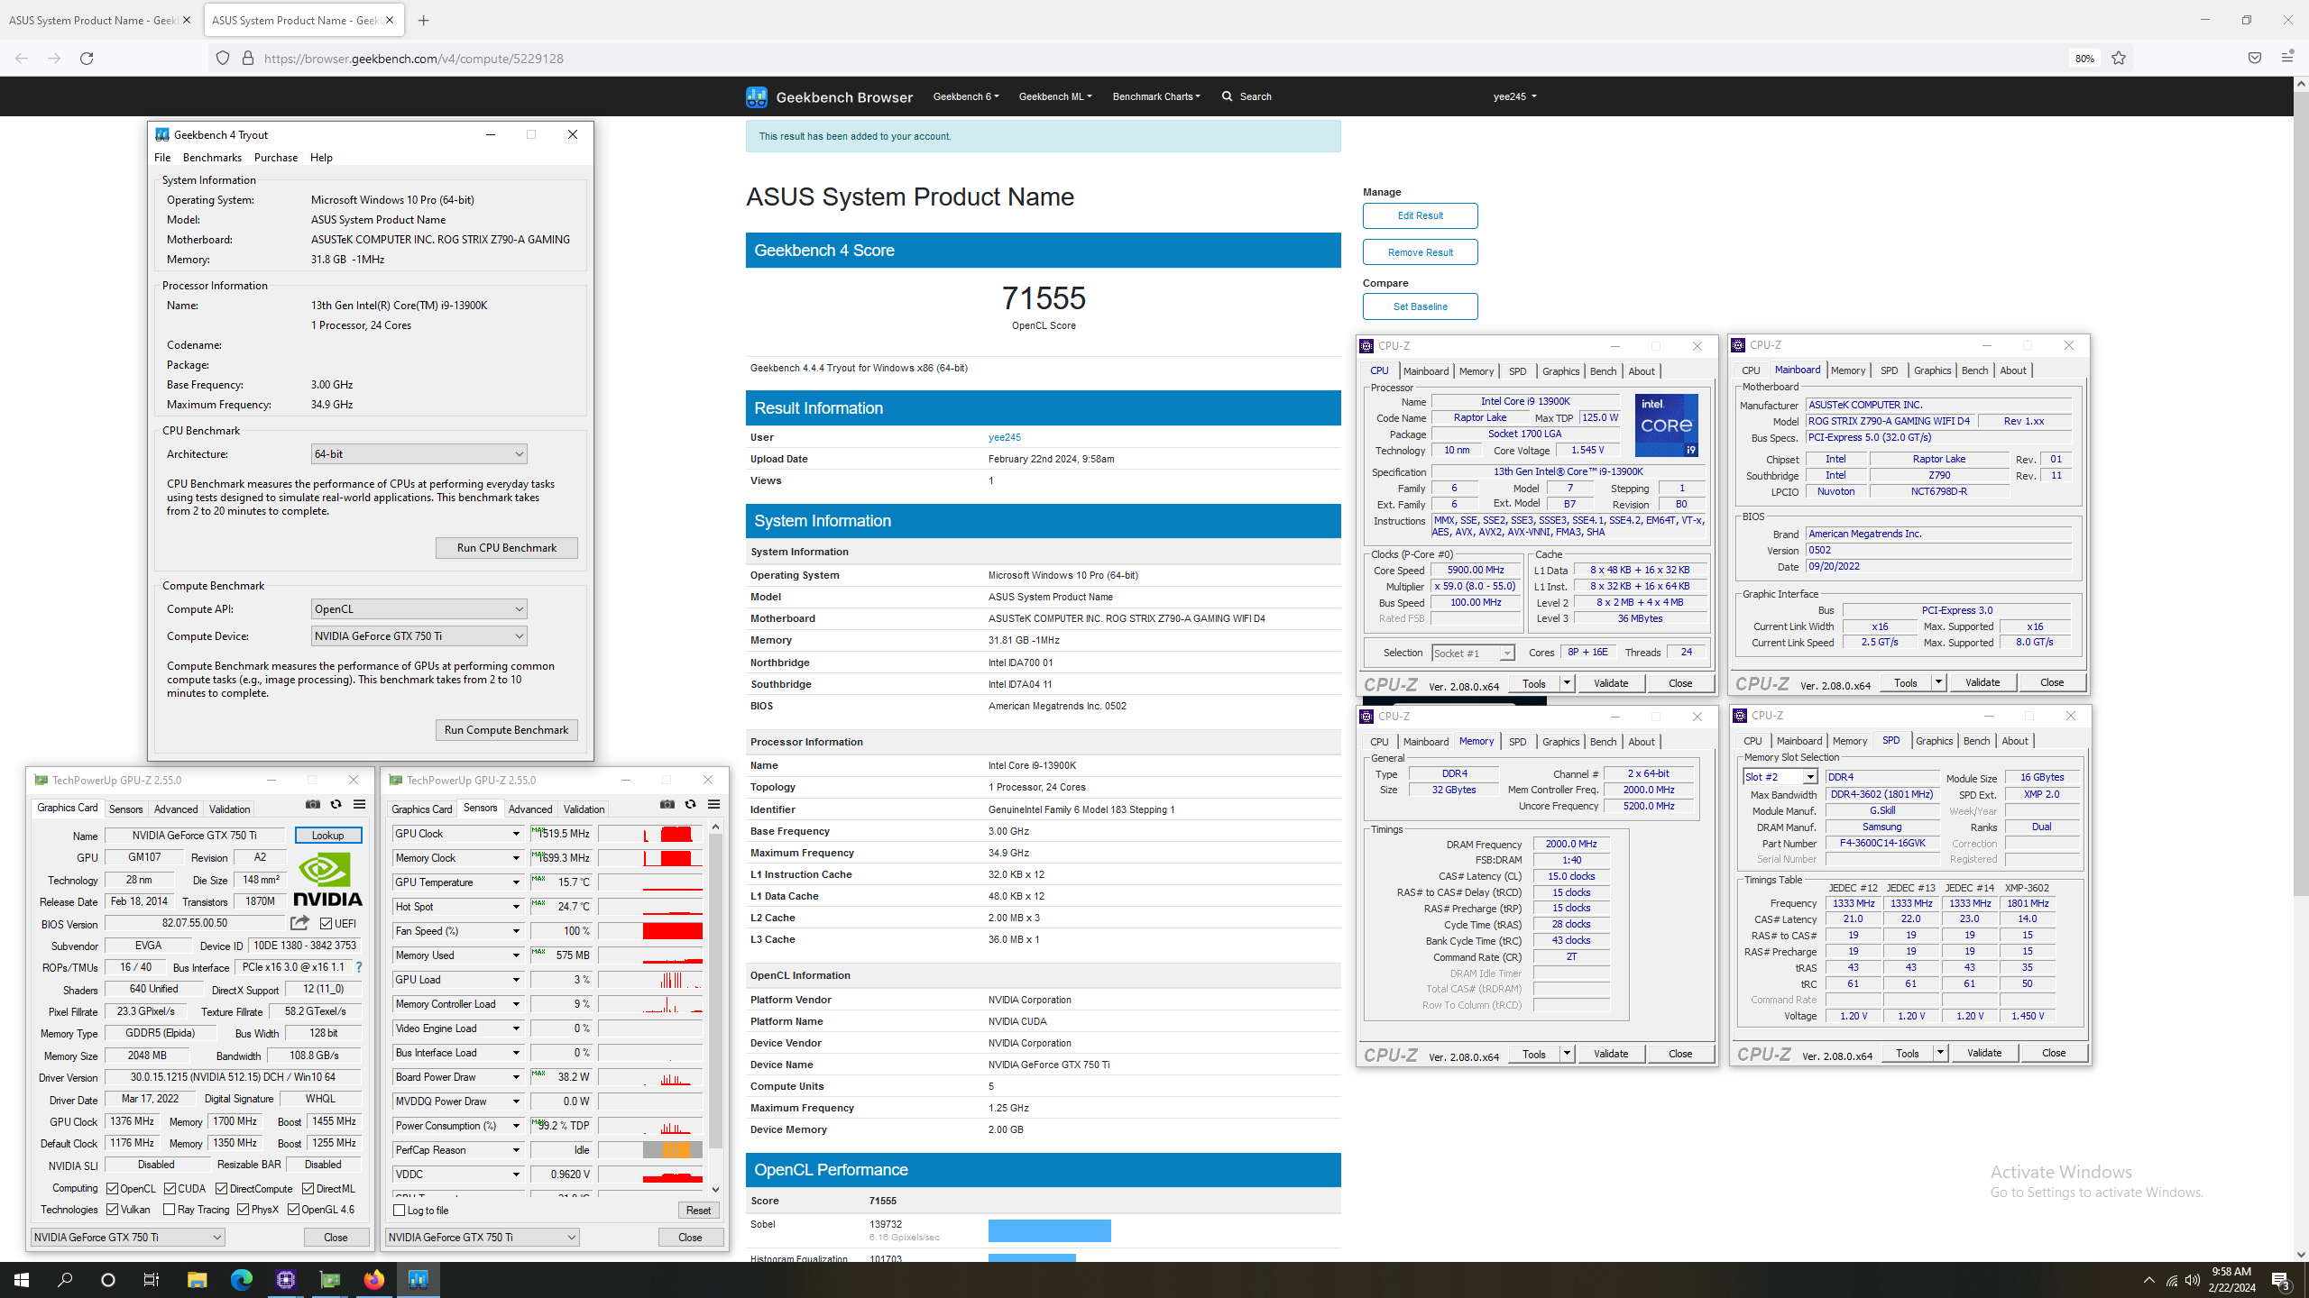Image resolution: width=2309 pixels, height=1298 pixels.
Task: Open the Benchmarks menu in Geekbench 4
Action: point(212,158)
